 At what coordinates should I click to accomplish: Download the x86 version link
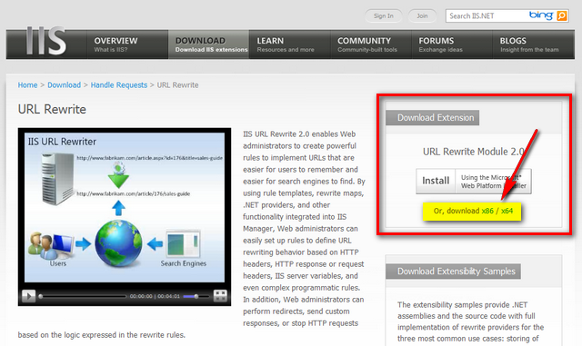click(487, 211)
